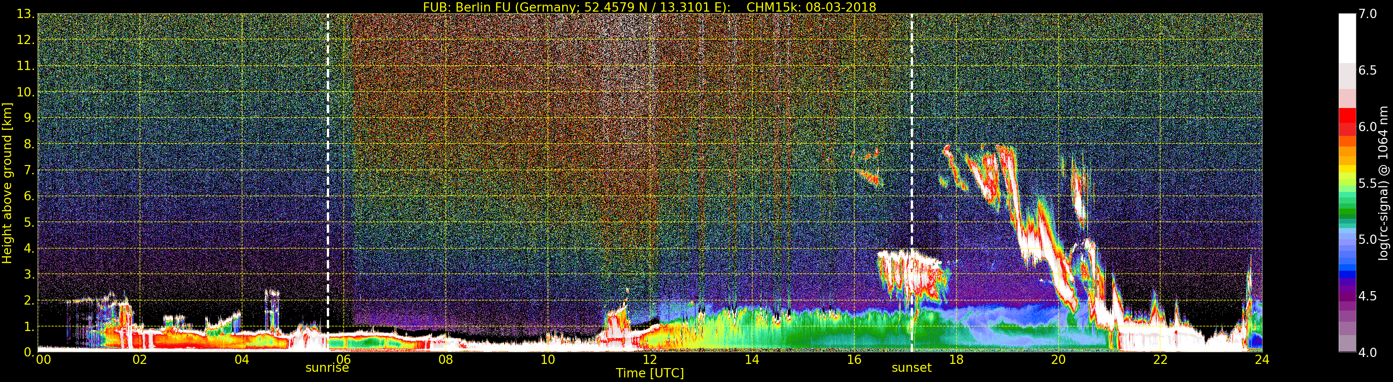This screenshot has height=382, width=1393.
Task: Click the "3." tick on the height axis
Action: [x=29, y=274]
